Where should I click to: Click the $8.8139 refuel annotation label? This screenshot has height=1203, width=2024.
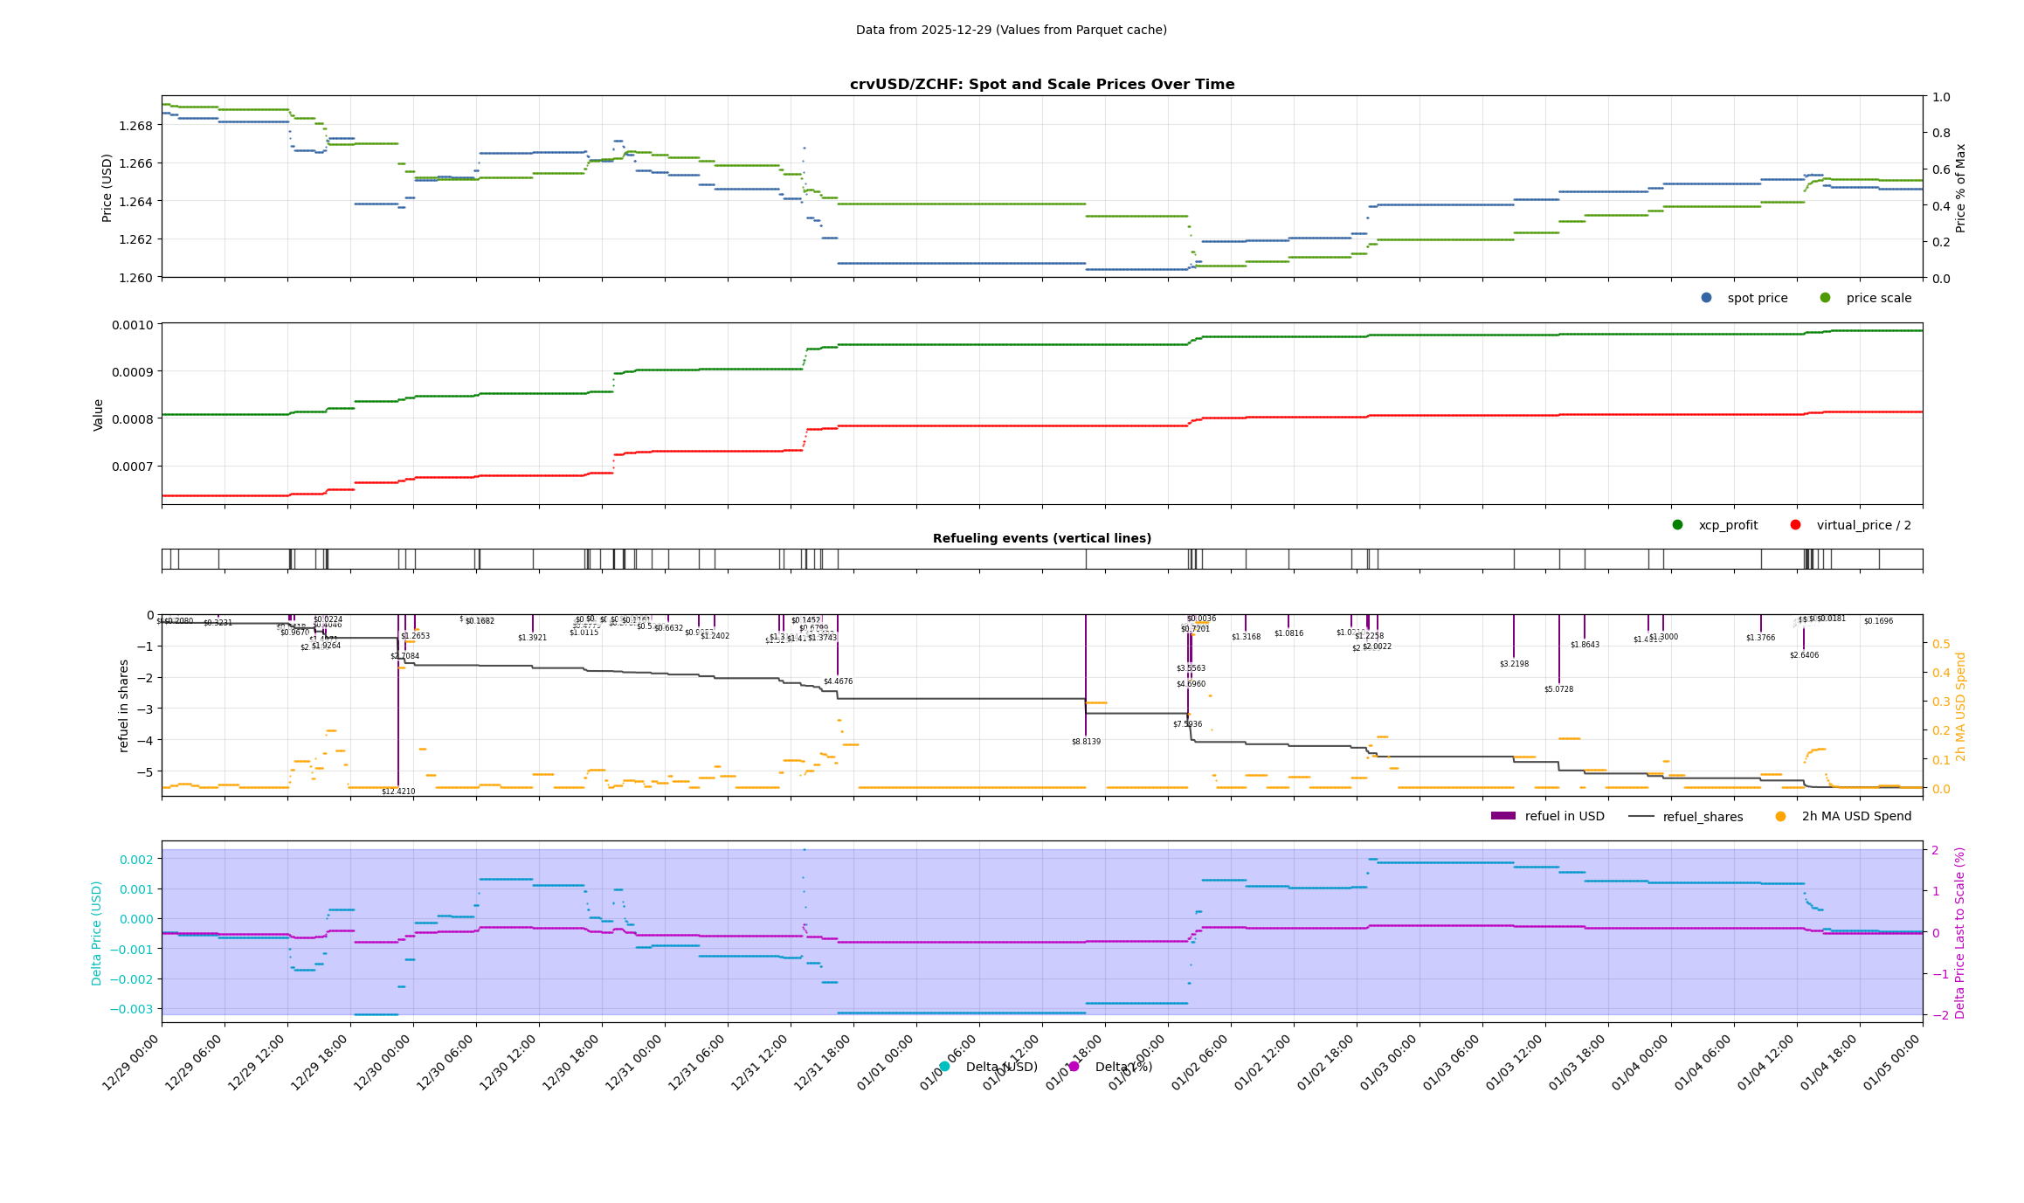tap(1086, 742)
